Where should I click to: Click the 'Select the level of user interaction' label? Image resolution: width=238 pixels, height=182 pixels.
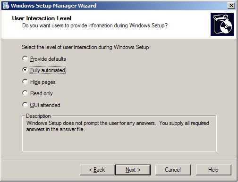[86, 47]
